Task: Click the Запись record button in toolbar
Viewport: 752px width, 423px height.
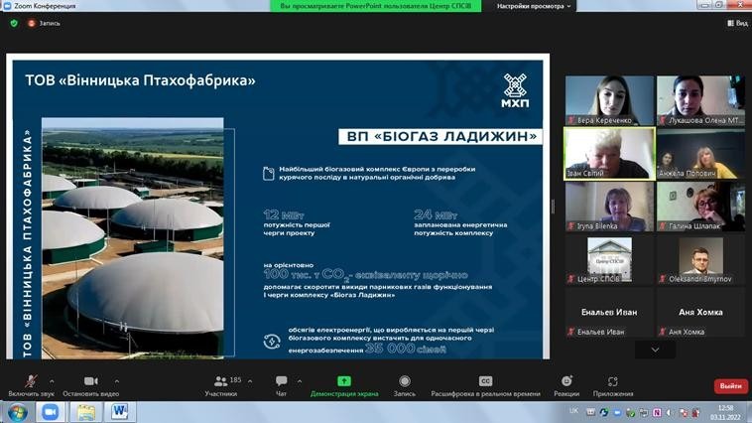Action: click(x=405, y=385)
